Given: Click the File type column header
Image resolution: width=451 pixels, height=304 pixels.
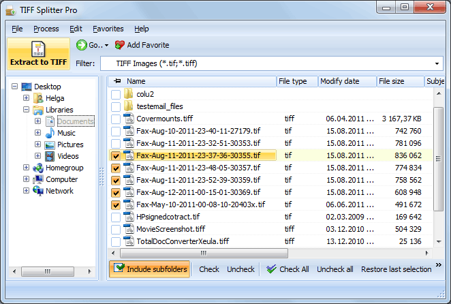Looking at the screenshot, I should click(297, 81).
